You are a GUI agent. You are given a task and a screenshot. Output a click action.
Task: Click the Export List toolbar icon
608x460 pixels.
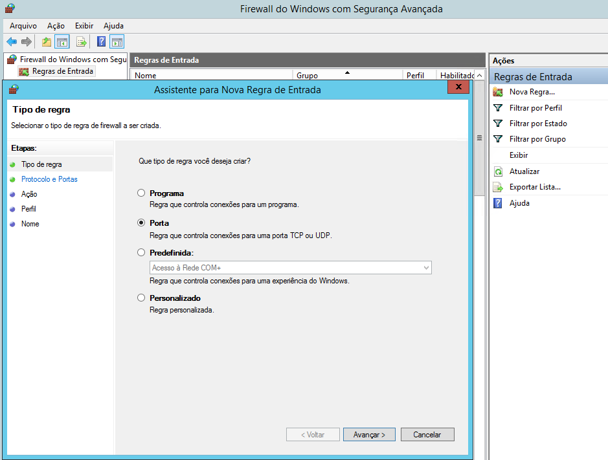[82, 41]
